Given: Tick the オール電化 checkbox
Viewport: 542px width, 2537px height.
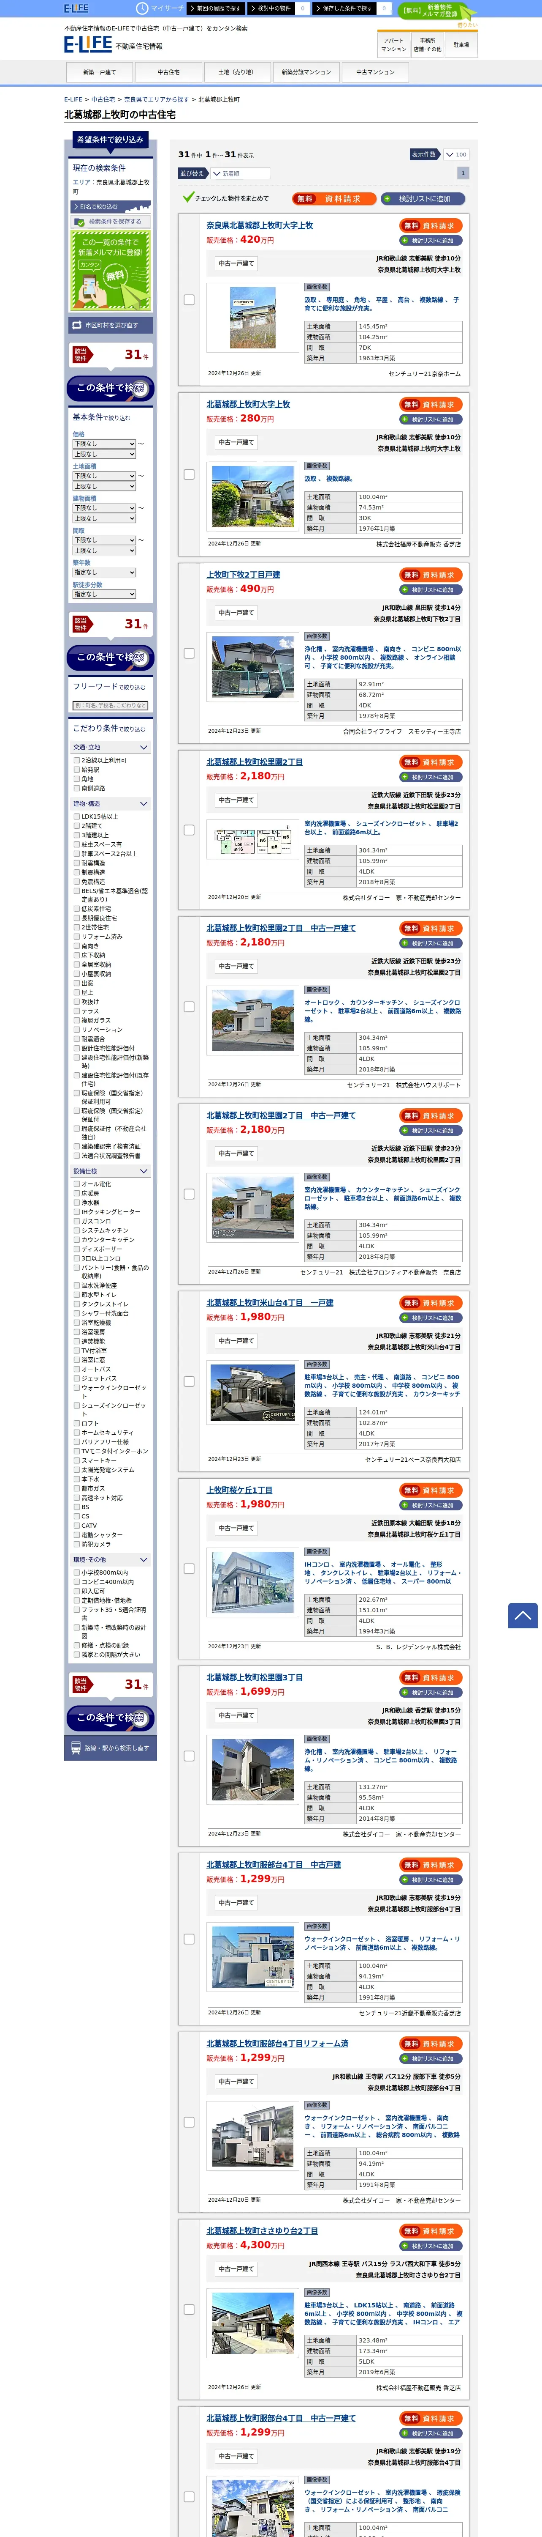Looking at the screenshot, I should click(77, 1185).
